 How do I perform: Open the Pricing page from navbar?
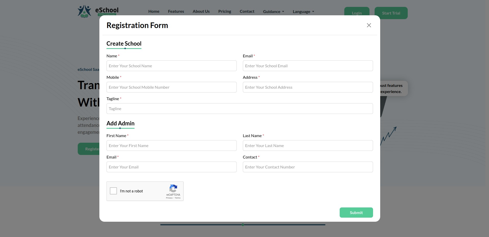point(224,11)
